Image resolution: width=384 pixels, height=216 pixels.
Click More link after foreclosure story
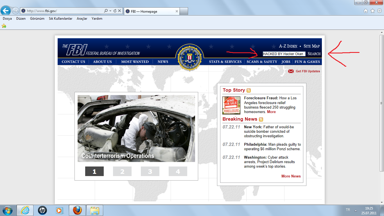click(x=271, y=112)
